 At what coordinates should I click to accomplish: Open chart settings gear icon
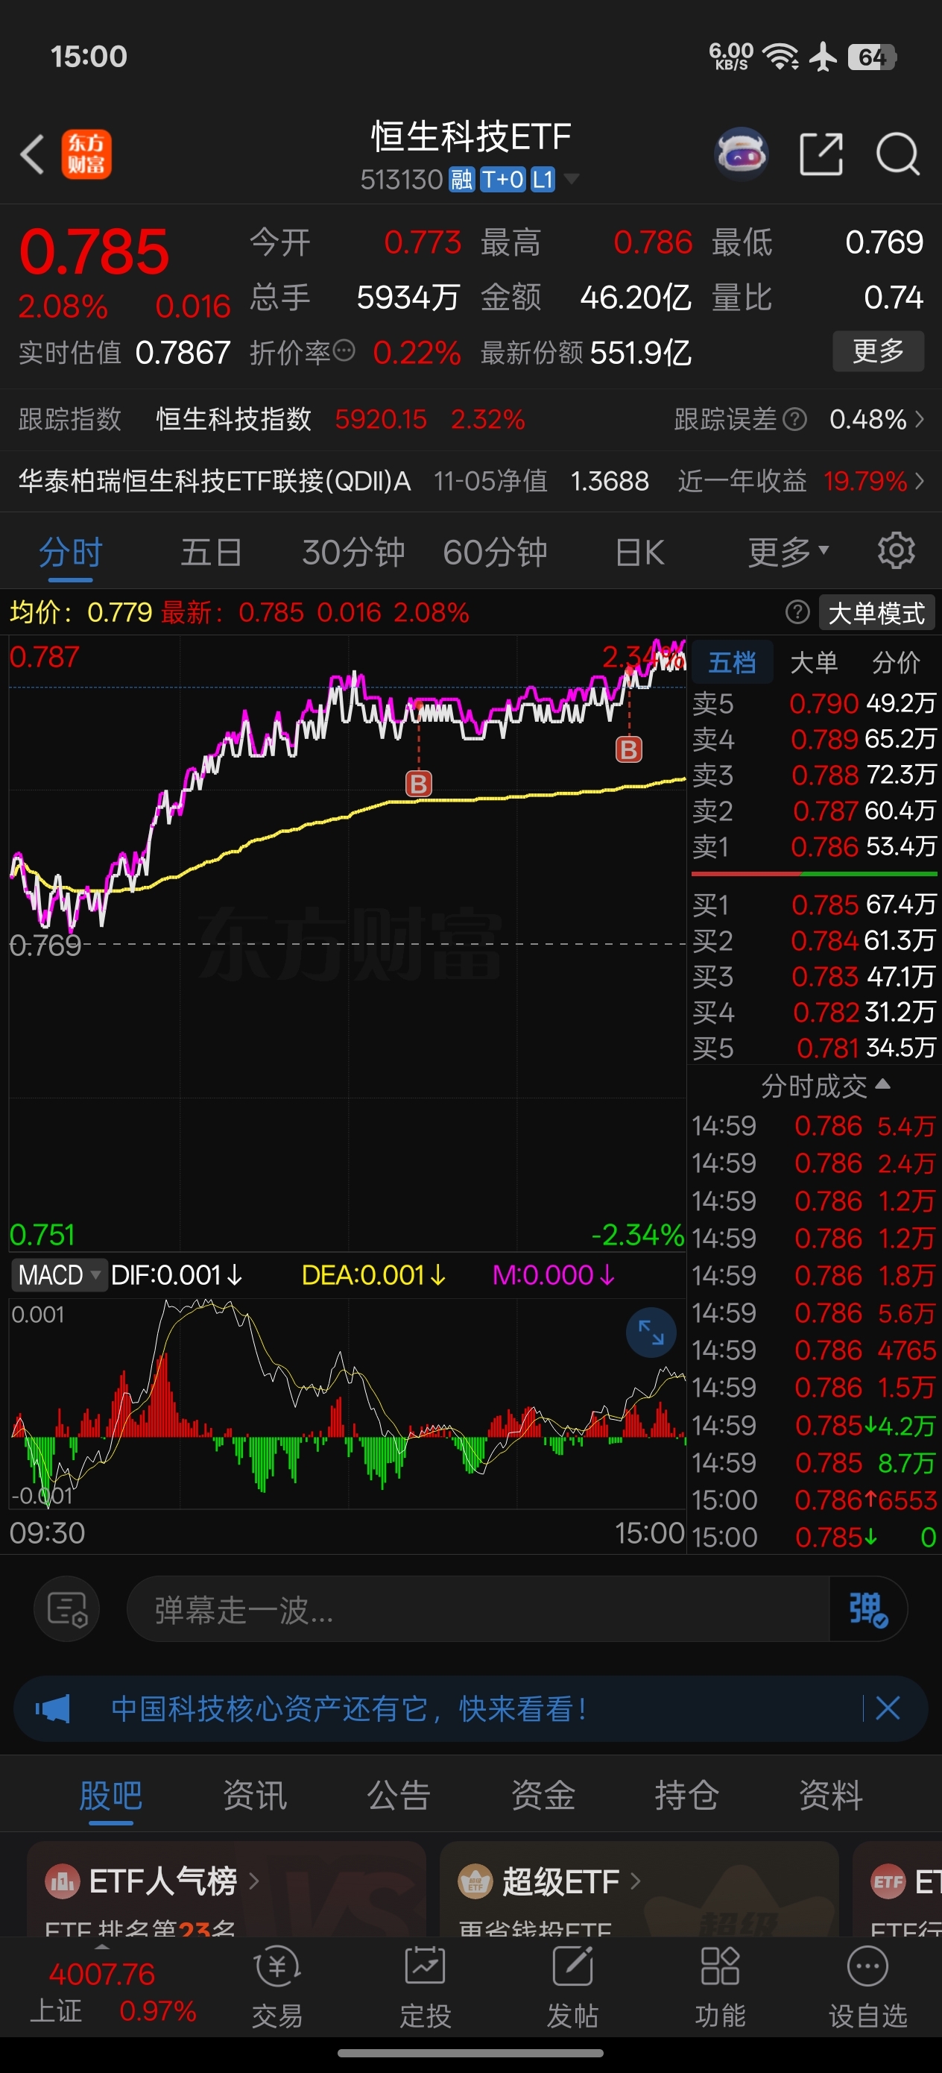[896, 551]
